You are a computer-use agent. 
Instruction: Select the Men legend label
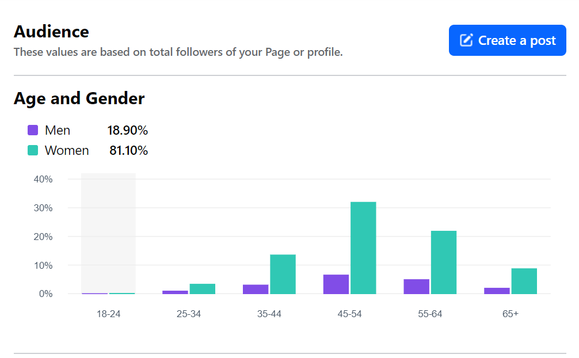pos(58,130)
